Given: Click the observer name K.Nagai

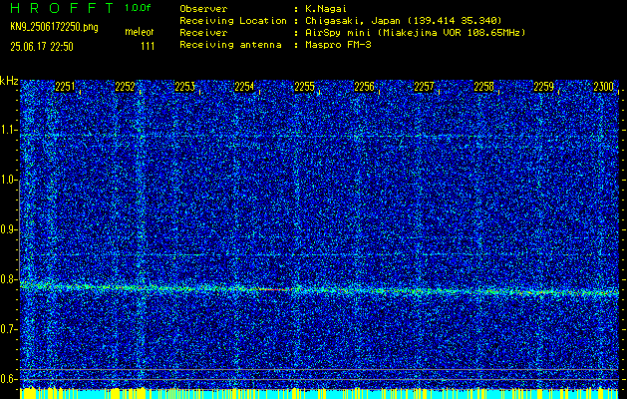Looking at the screenshot, I should tap(326, 9).
